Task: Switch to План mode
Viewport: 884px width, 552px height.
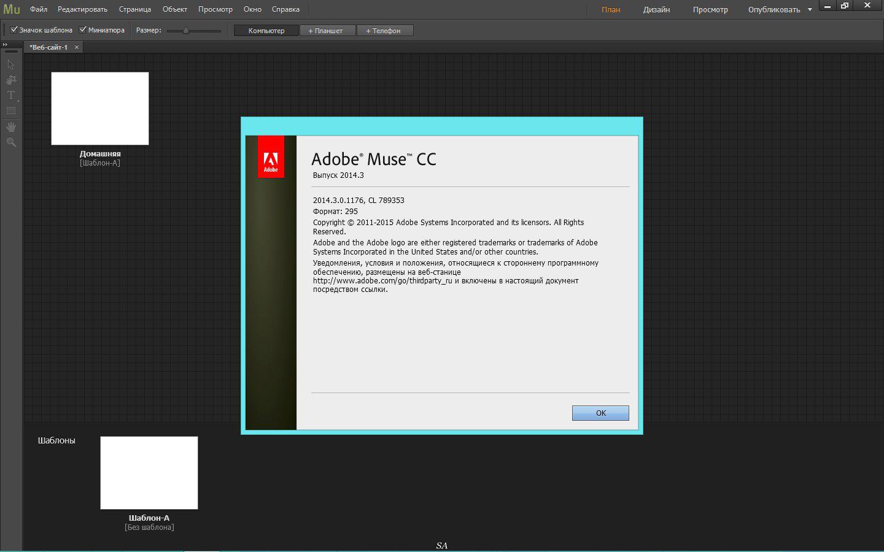Action: tap(611, 10)
